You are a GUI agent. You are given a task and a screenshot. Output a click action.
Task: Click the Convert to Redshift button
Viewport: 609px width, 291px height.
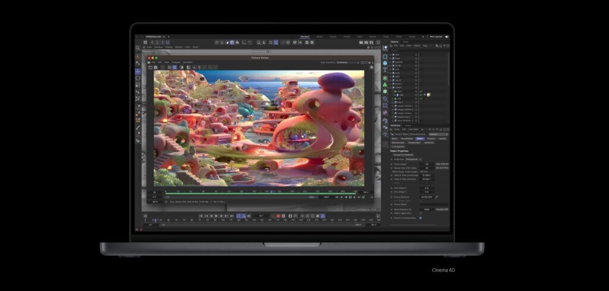pos(404,155)
